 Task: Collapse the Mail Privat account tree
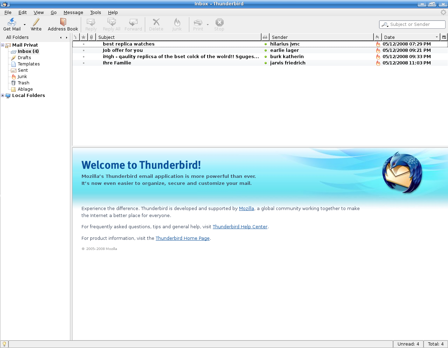pyautogui.click(x=2, y=45)
